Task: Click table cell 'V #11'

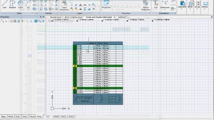Action: pyautogui.click(x=85, y=68)
